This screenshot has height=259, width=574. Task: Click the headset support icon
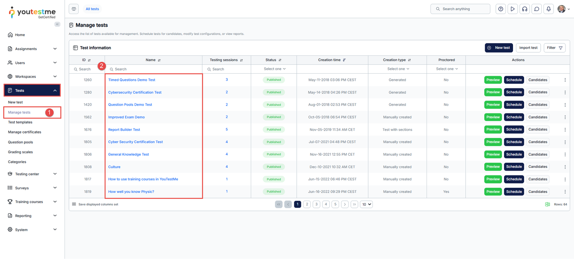point(524,9)
